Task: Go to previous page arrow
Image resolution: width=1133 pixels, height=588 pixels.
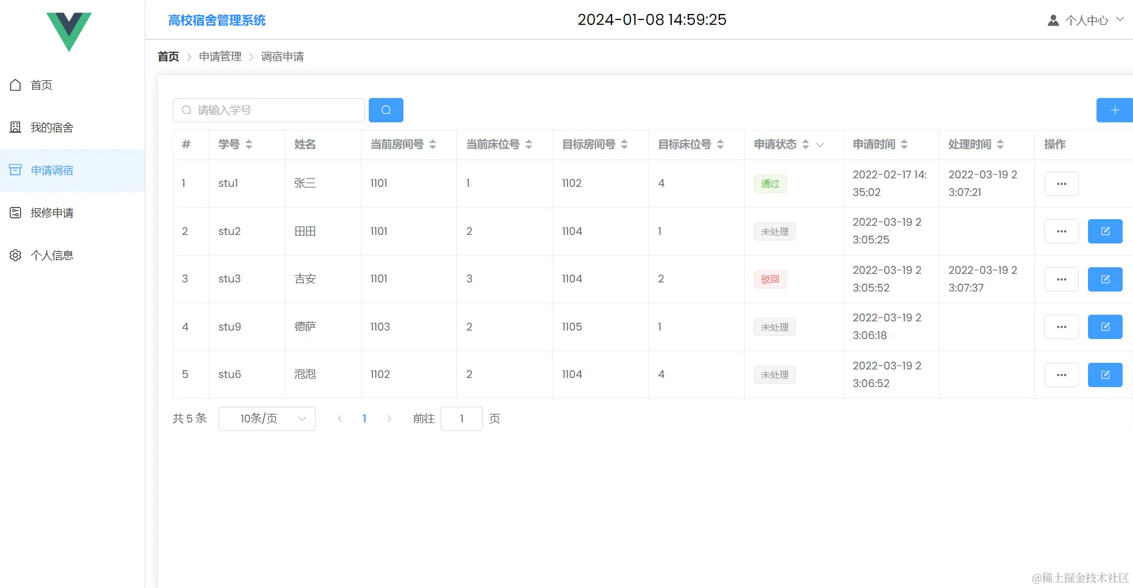Action: (340, 419)
